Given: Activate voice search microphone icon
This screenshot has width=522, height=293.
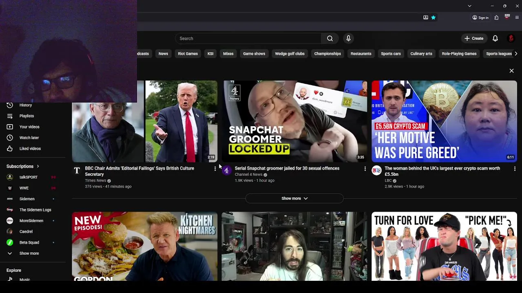Looking at the screenshot, I should [348, 38].
